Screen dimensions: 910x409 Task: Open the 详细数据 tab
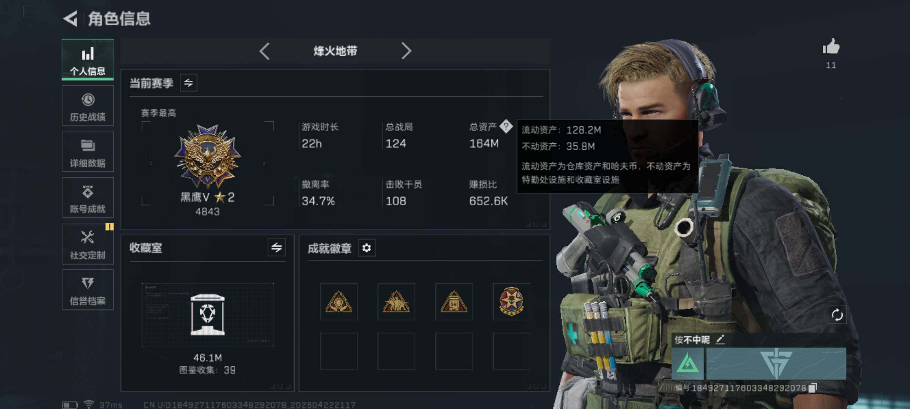pyautogui.click(x=88, y=152)
